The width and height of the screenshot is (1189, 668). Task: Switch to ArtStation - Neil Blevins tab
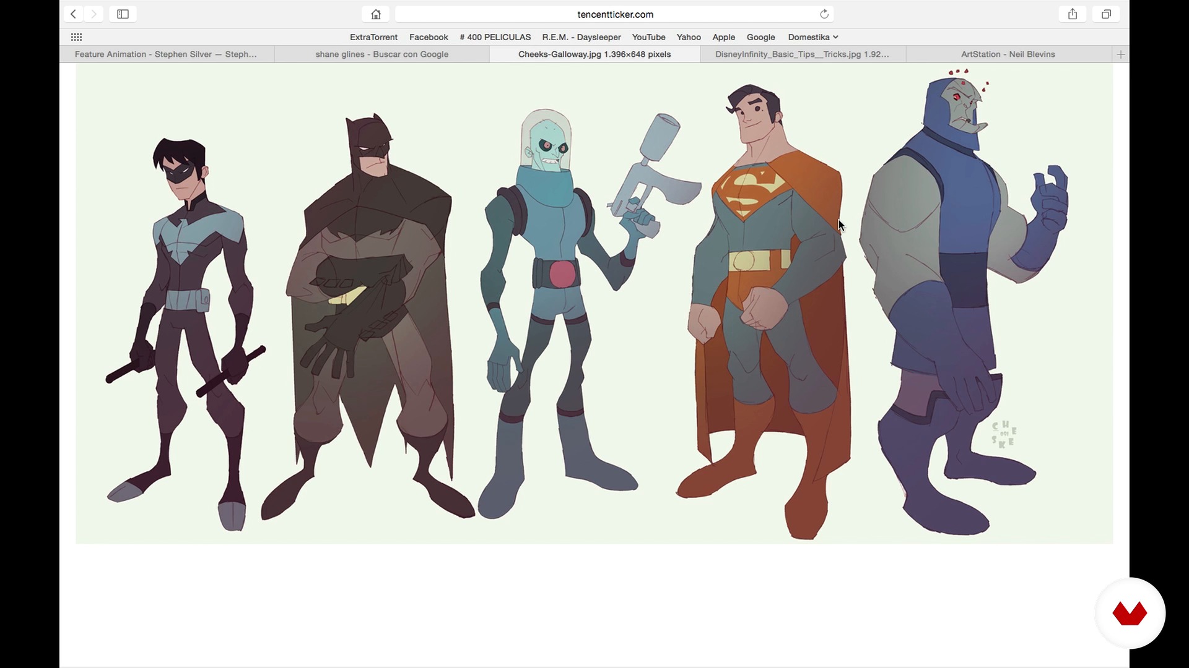[x=1008, y=54]
